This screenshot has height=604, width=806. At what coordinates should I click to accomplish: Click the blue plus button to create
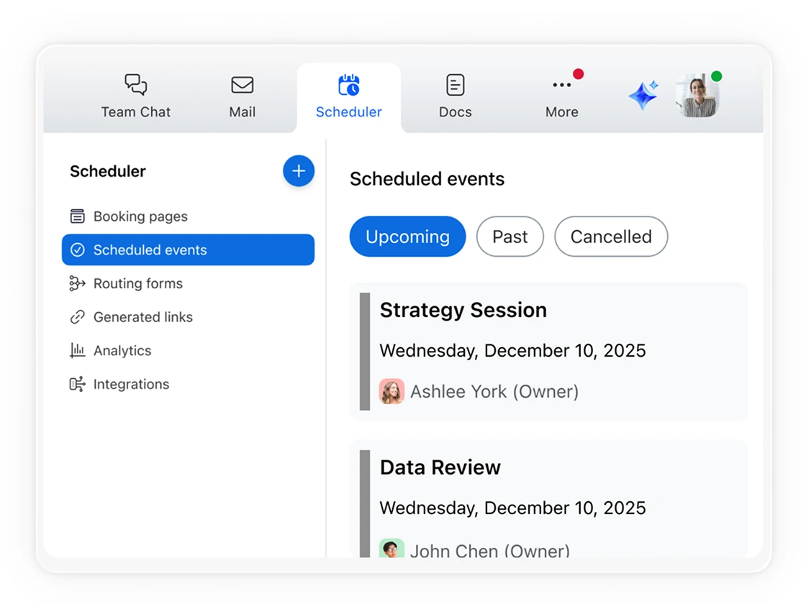click(299, 171)
